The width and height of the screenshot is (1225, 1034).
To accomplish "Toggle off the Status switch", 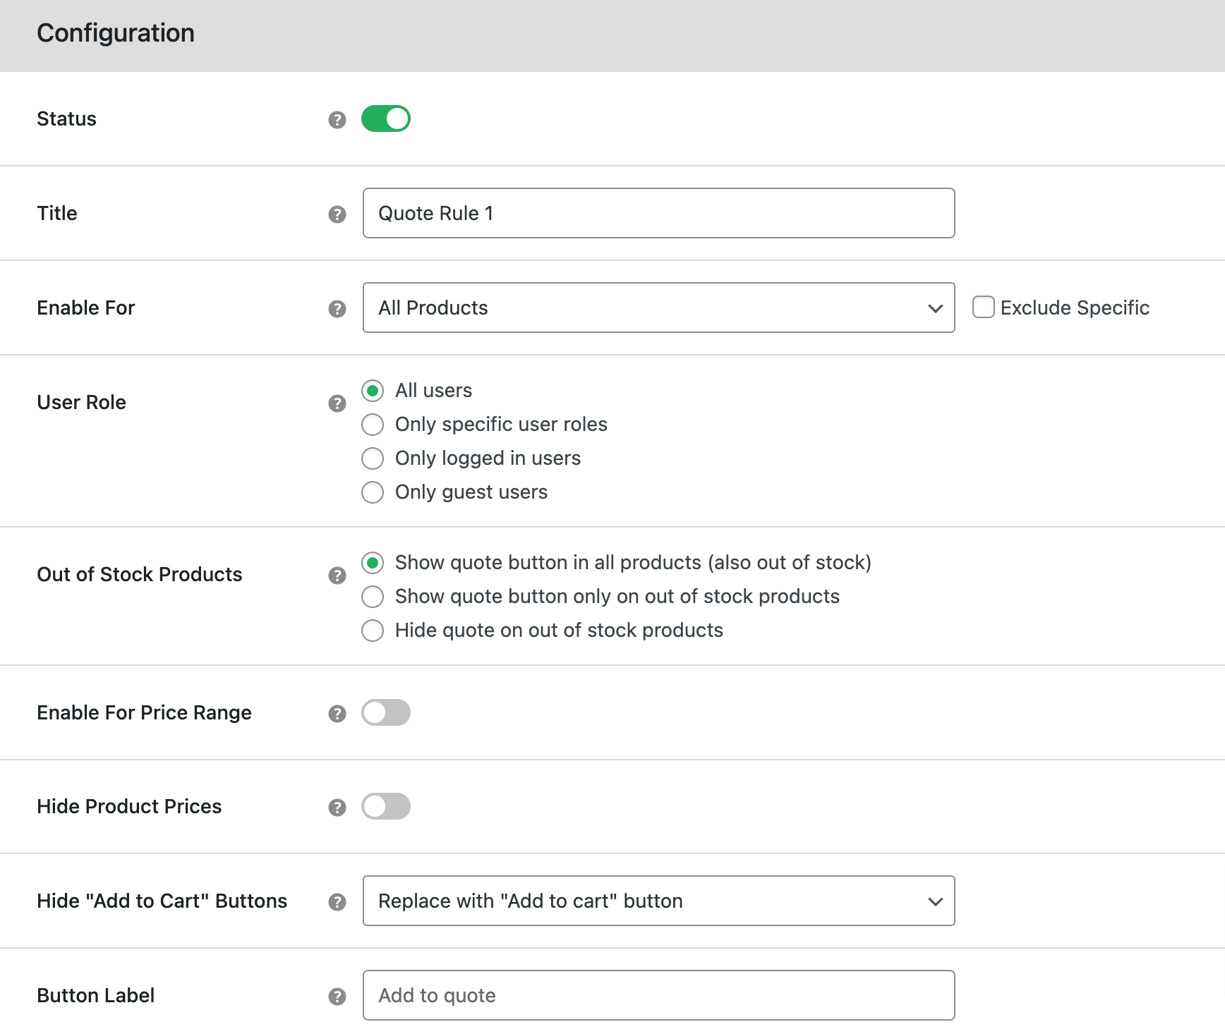I will (386, 118).
